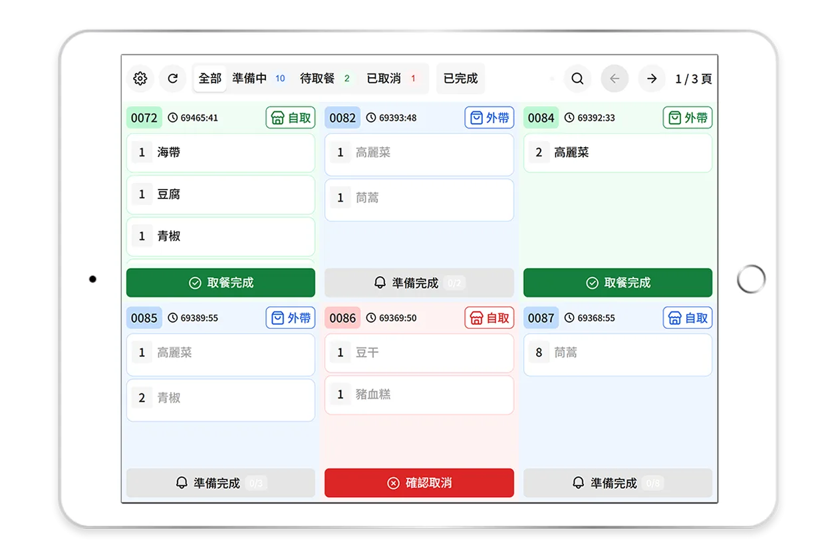This screenshot has height=557, width=838.
Task: Click the bell icon on order 0082's ready button
Action: pyautogui.click(x=380, y=281)
